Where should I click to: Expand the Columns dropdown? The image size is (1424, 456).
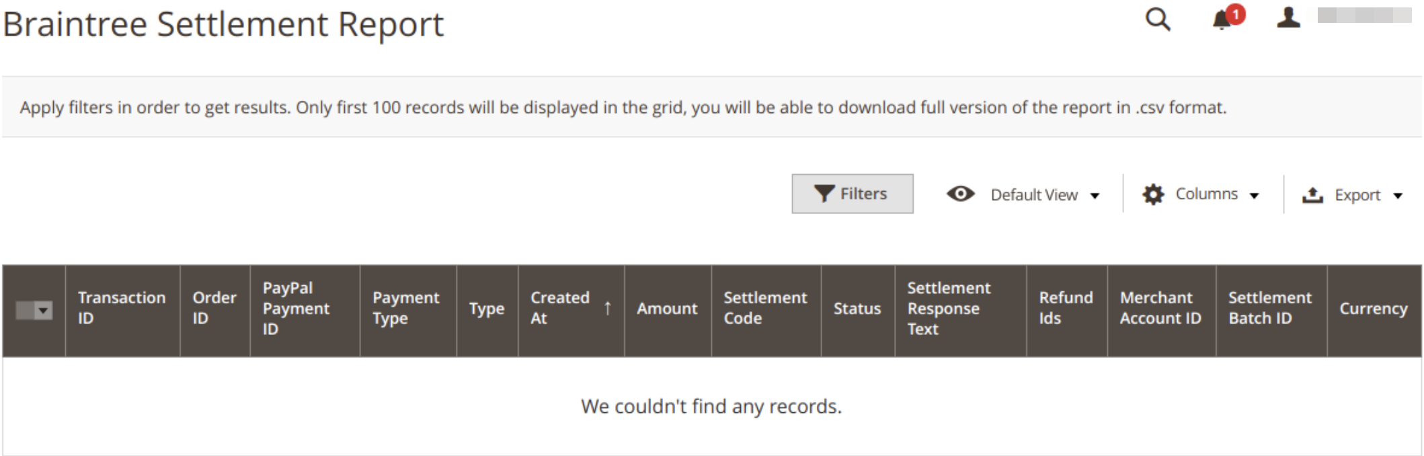click(1254, 196)
